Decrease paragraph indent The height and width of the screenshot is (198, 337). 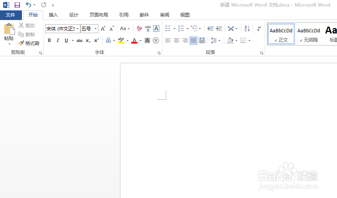tap(210, 29)
